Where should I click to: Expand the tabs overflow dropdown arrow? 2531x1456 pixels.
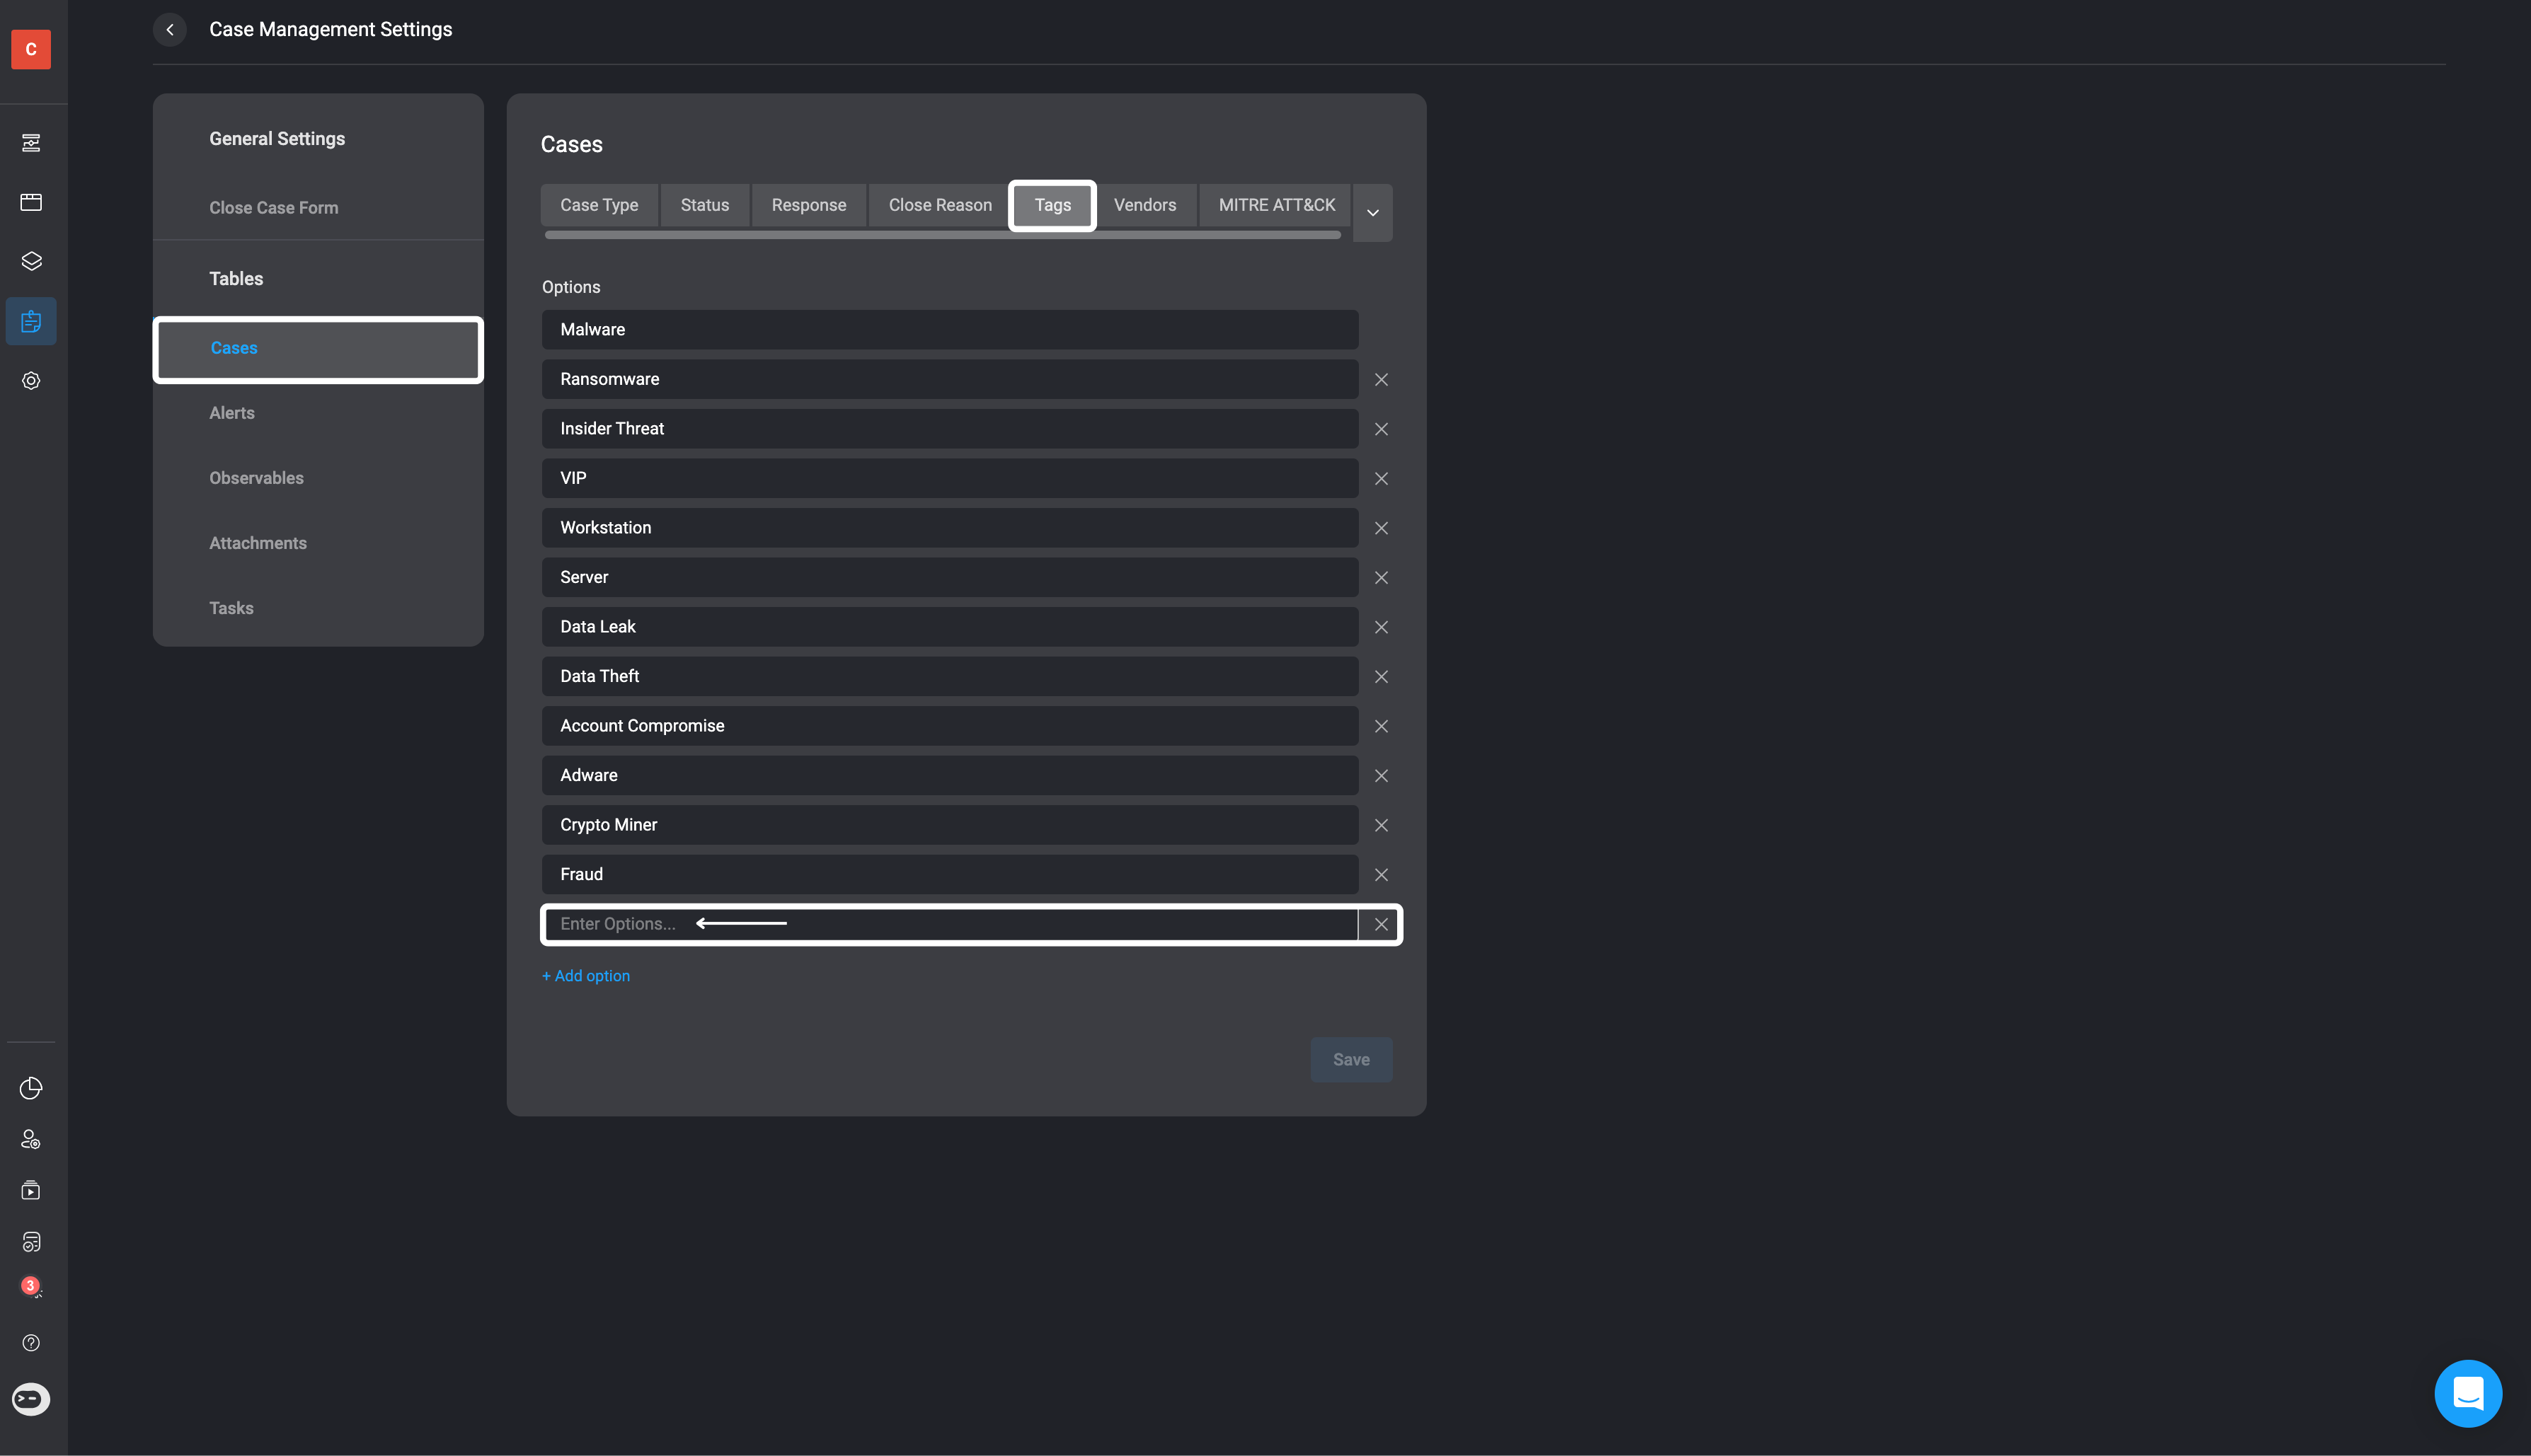point(1372,213)
